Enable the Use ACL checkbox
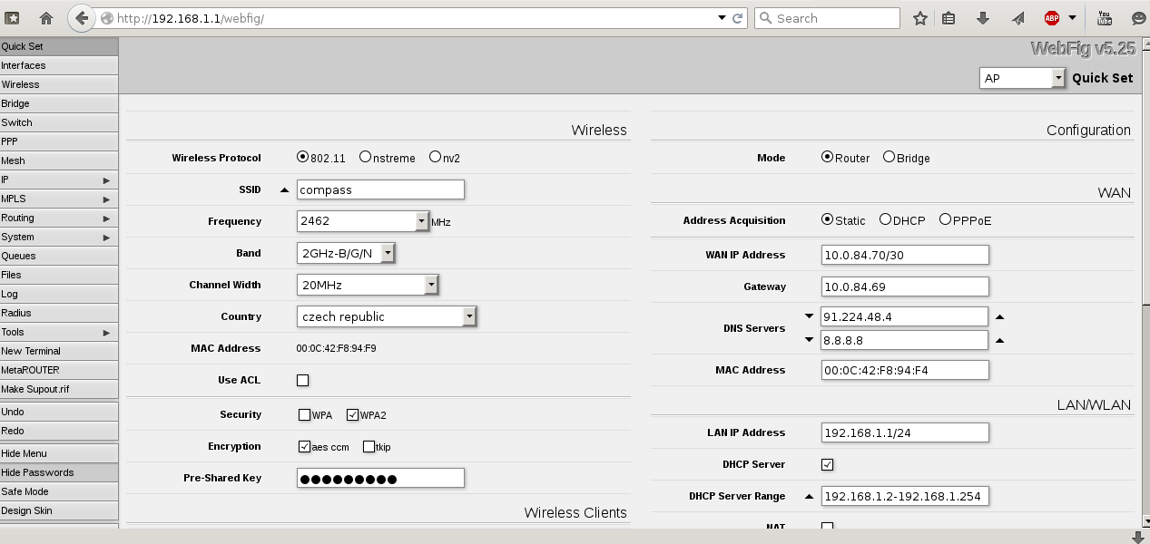The height and width of the screenshot is (544, 1150). (303, 381)
